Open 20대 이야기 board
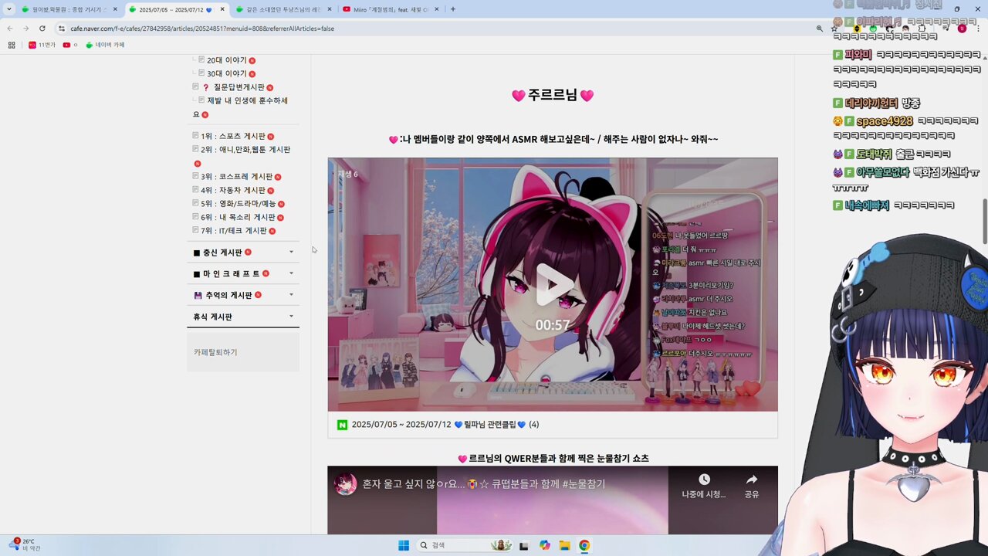 pyautogui.click(x=226, y=60)
